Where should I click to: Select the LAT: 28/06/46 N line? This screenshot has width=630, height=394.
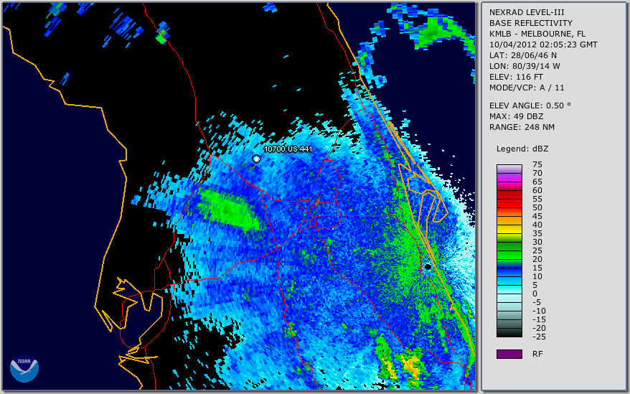tap(522, 55)
